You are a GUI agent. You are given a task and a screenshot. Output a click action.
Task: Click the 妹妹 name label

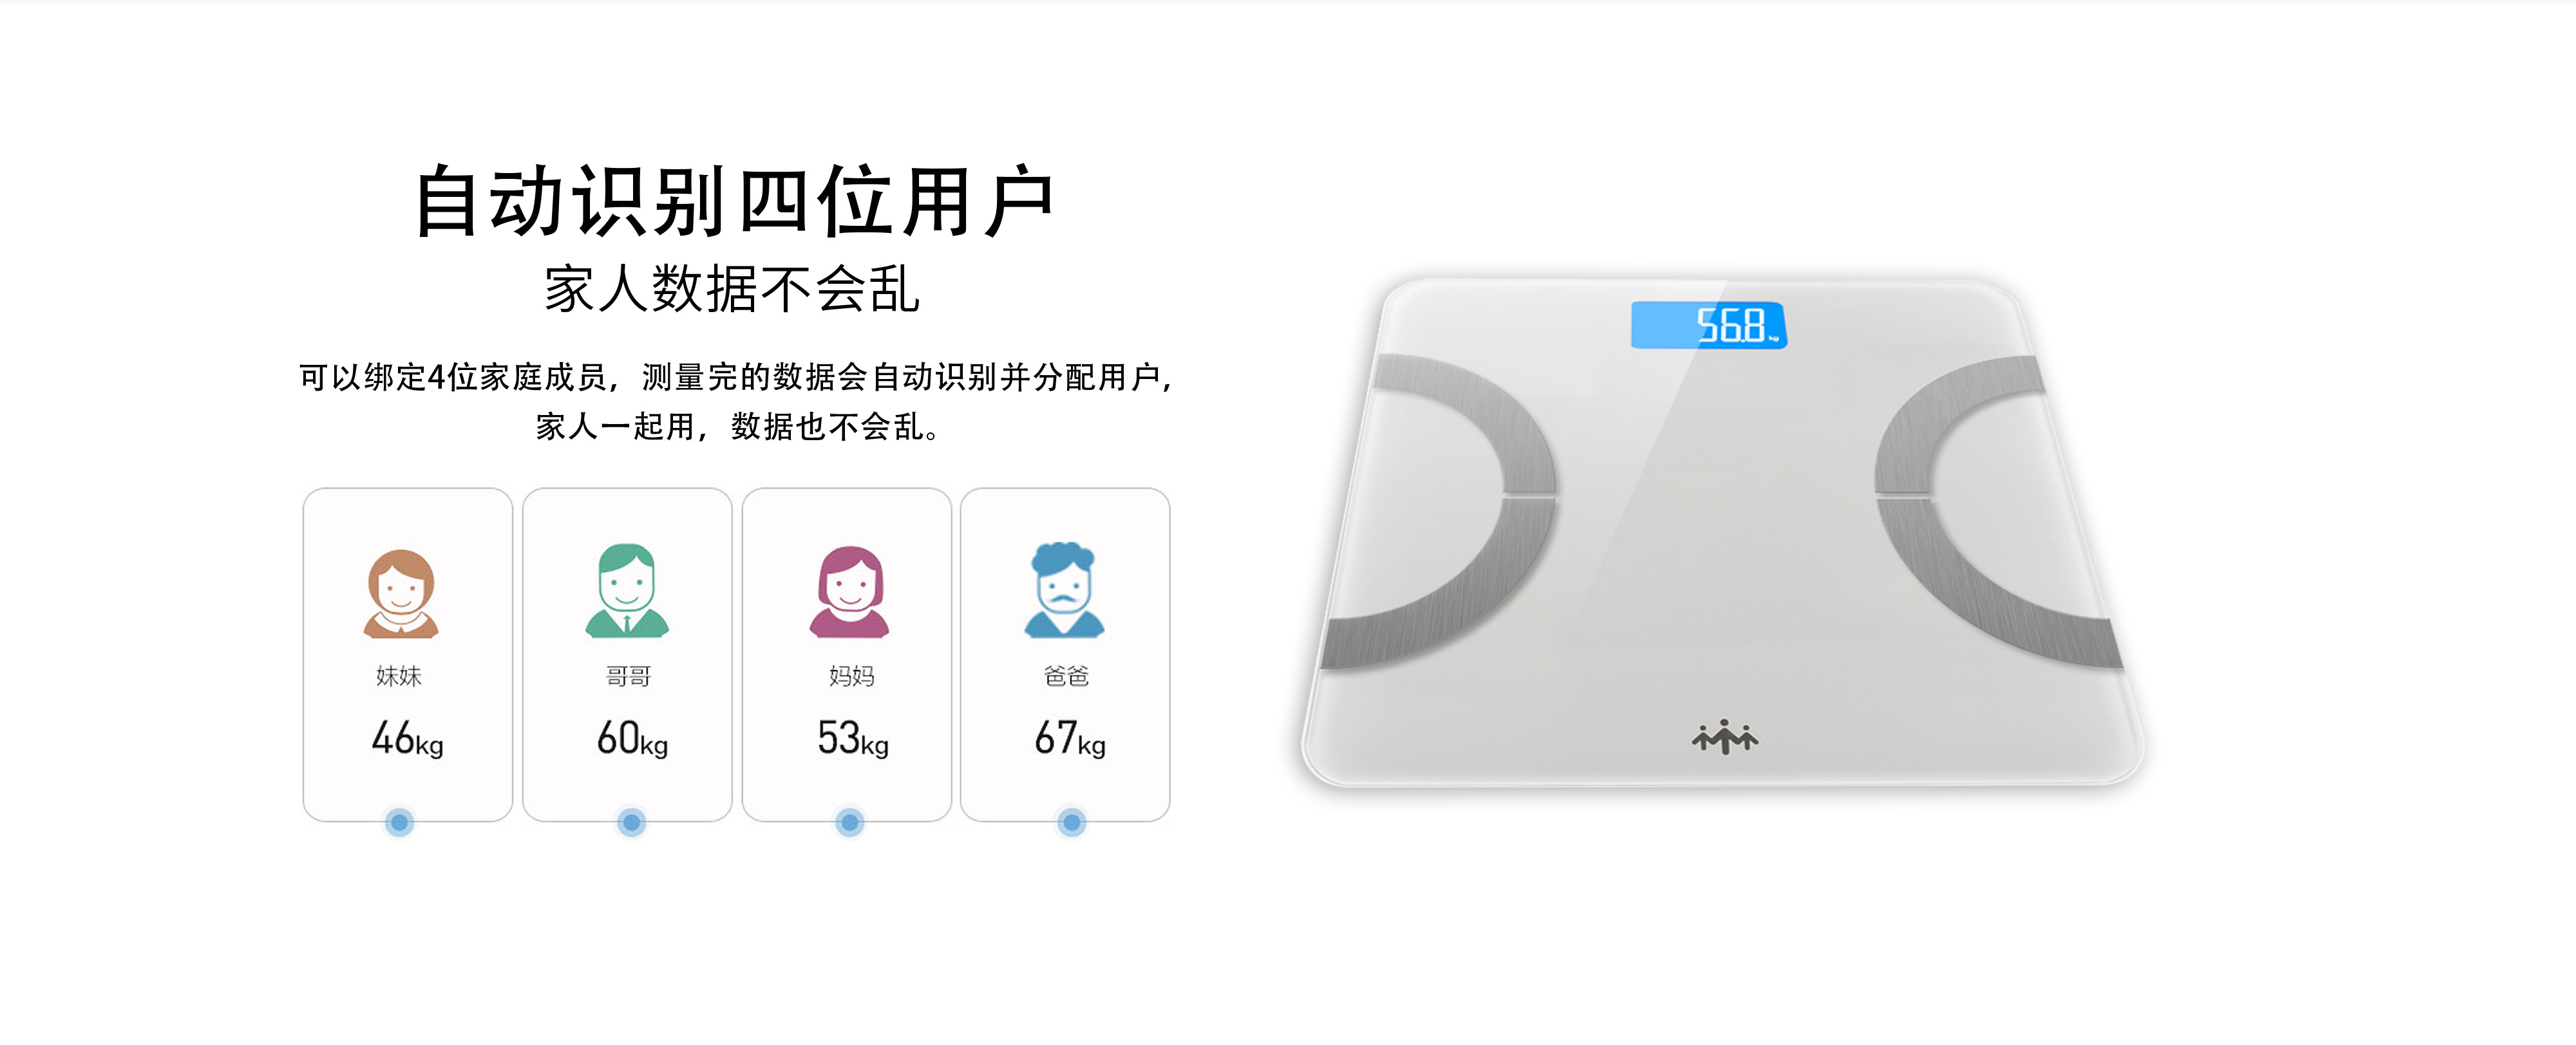tap(399, 676)
